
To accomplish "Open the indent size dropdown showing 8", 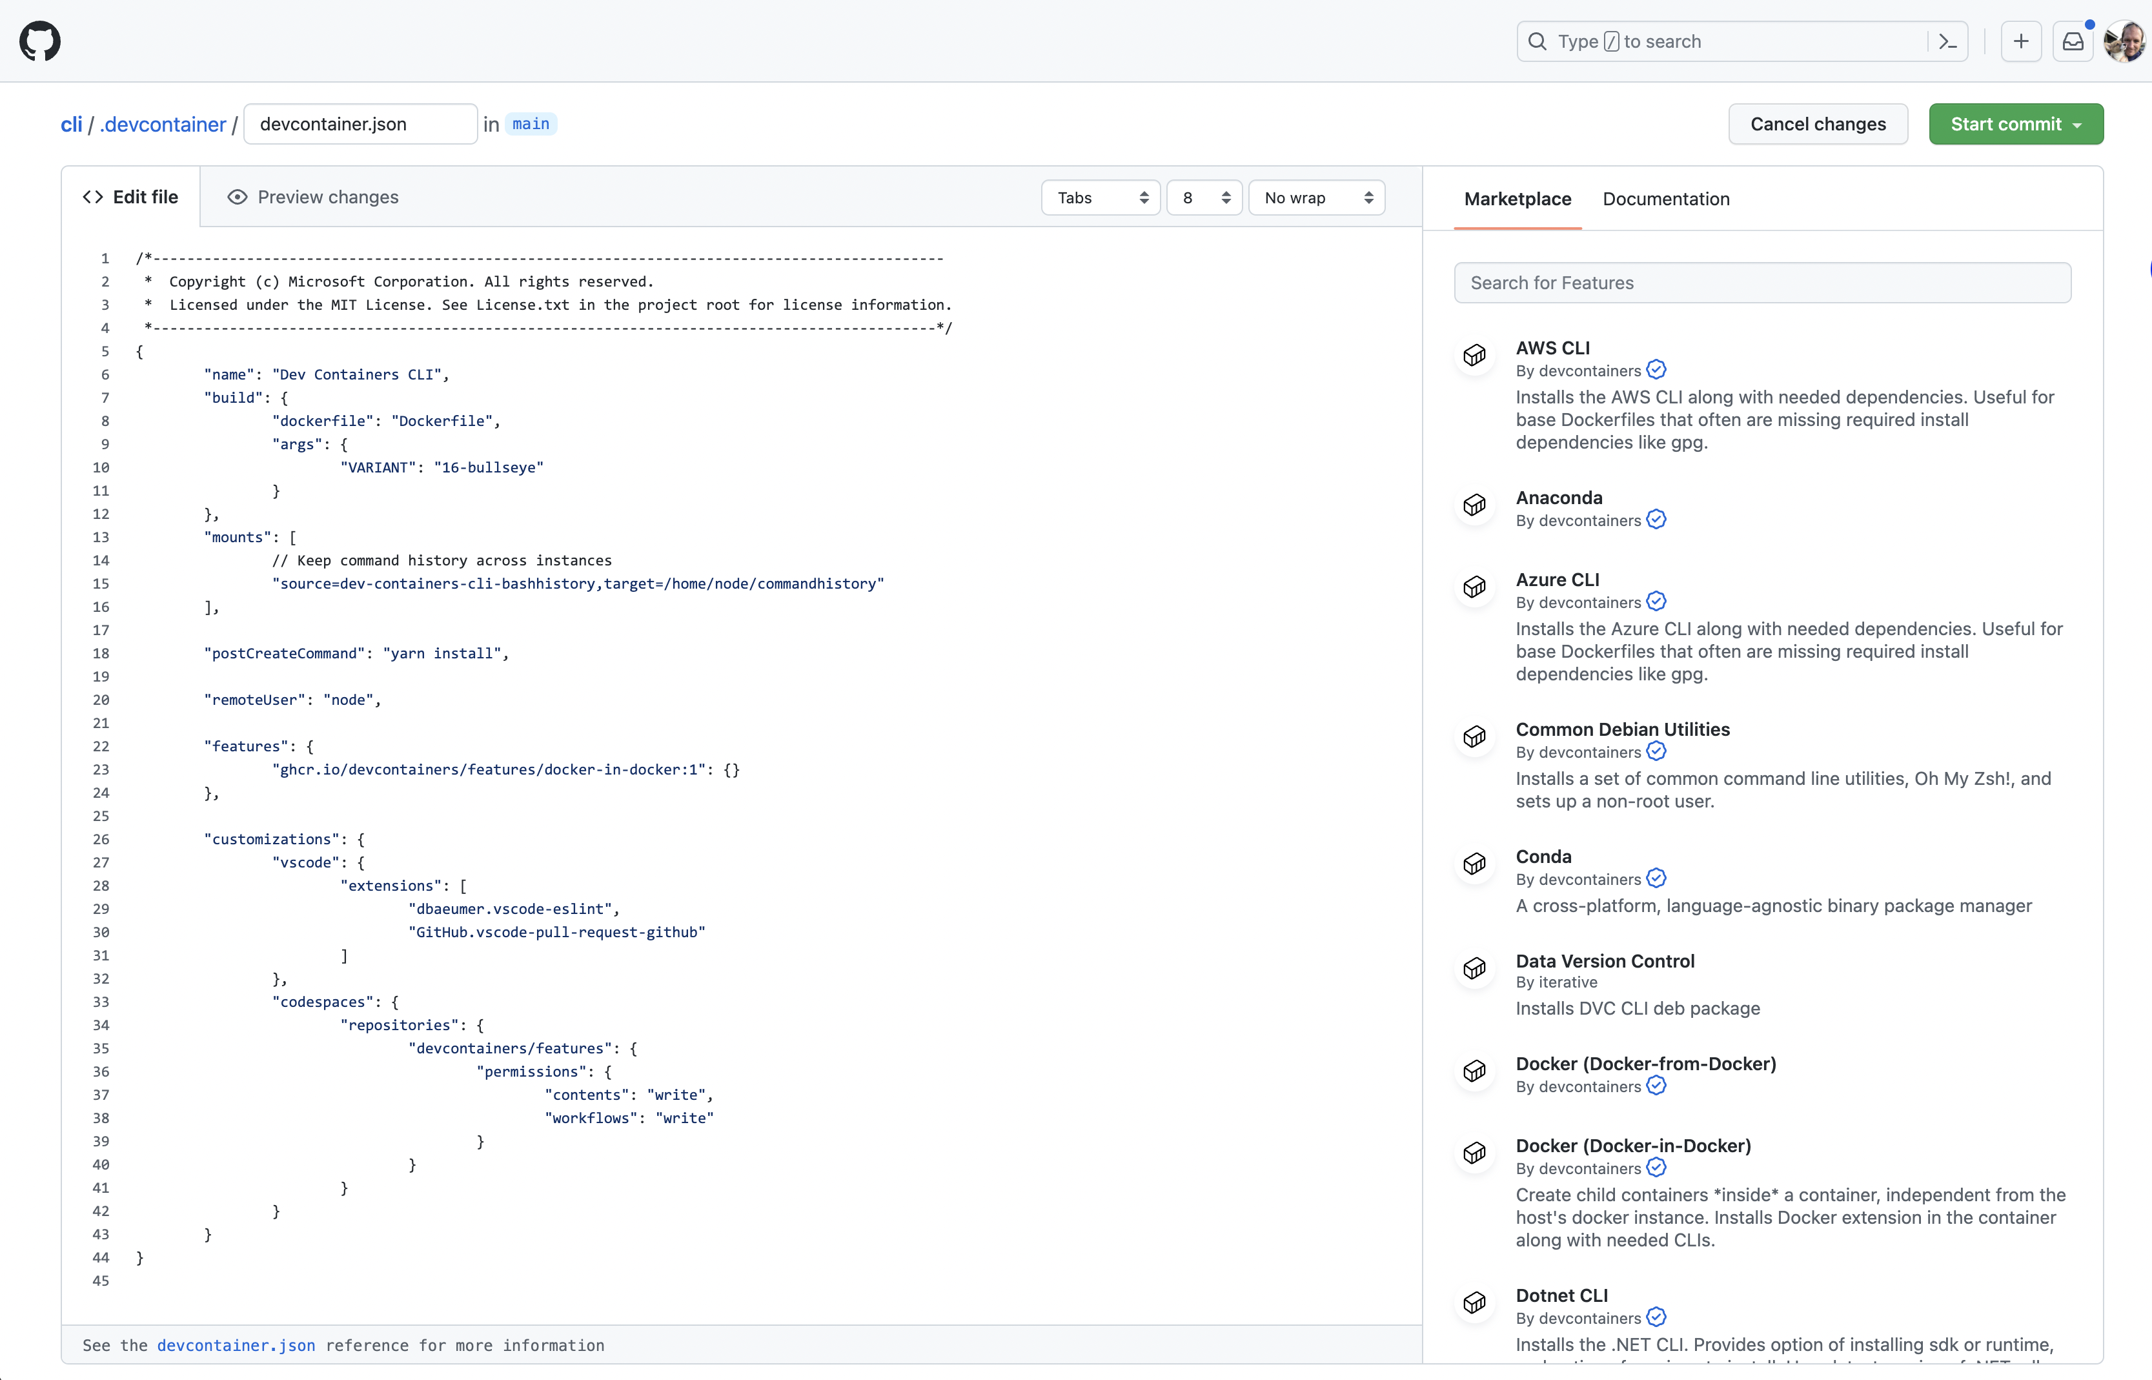I will pos(1204,197).
